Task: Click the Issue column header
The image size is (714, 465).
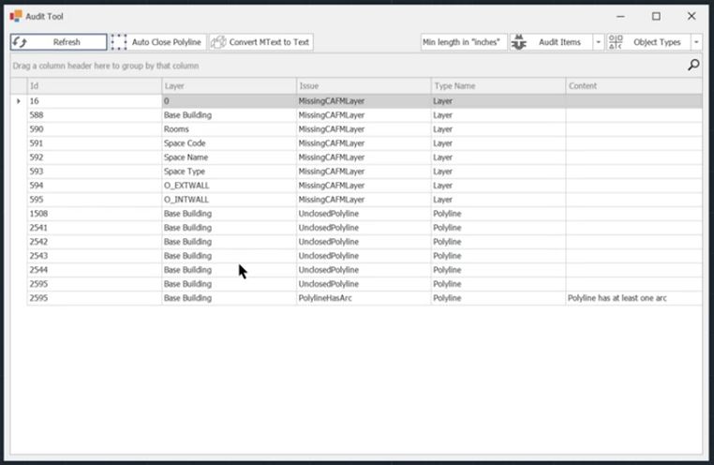Action: coord(363,86)
